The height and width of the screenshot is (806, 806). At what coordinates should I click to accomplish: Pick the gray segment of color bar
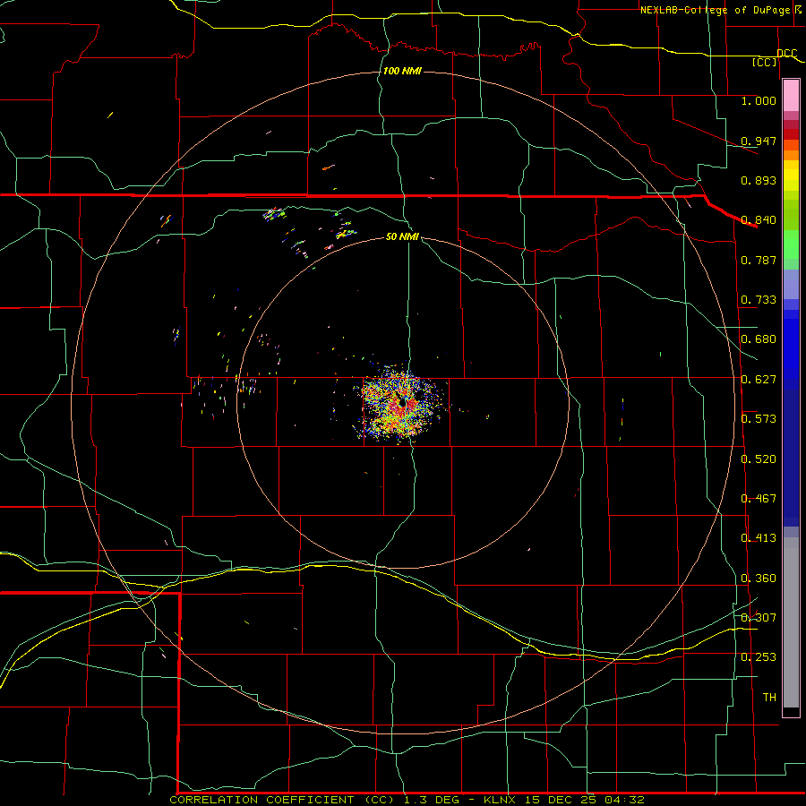click(791, 622)
